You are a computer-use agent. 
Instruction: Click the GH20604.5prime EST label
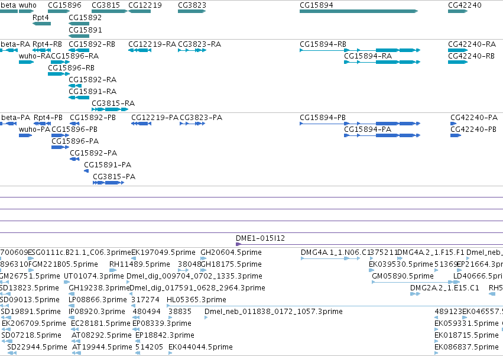tap(231, 253)
